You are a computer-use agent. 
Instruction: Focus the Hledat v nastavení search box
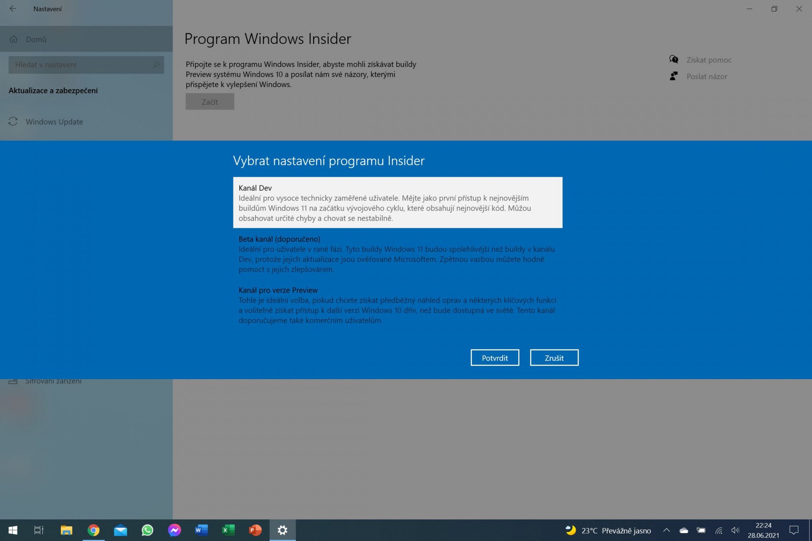(86, 65)
